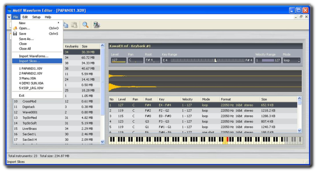Open the Setup menu
The image size is (319, 174).
point(36,17)
